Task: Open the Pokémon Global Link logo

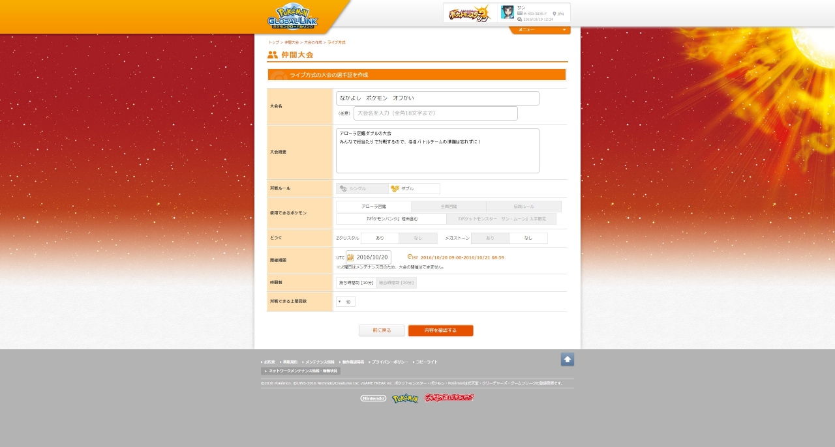Action: pos(293,16)
